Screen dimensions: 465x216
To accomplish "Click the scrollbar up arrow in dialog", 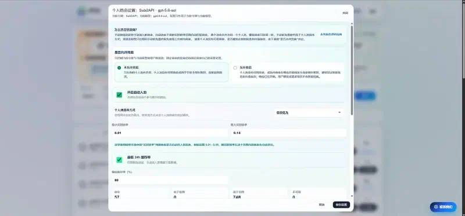I will [x=352, y=23].
